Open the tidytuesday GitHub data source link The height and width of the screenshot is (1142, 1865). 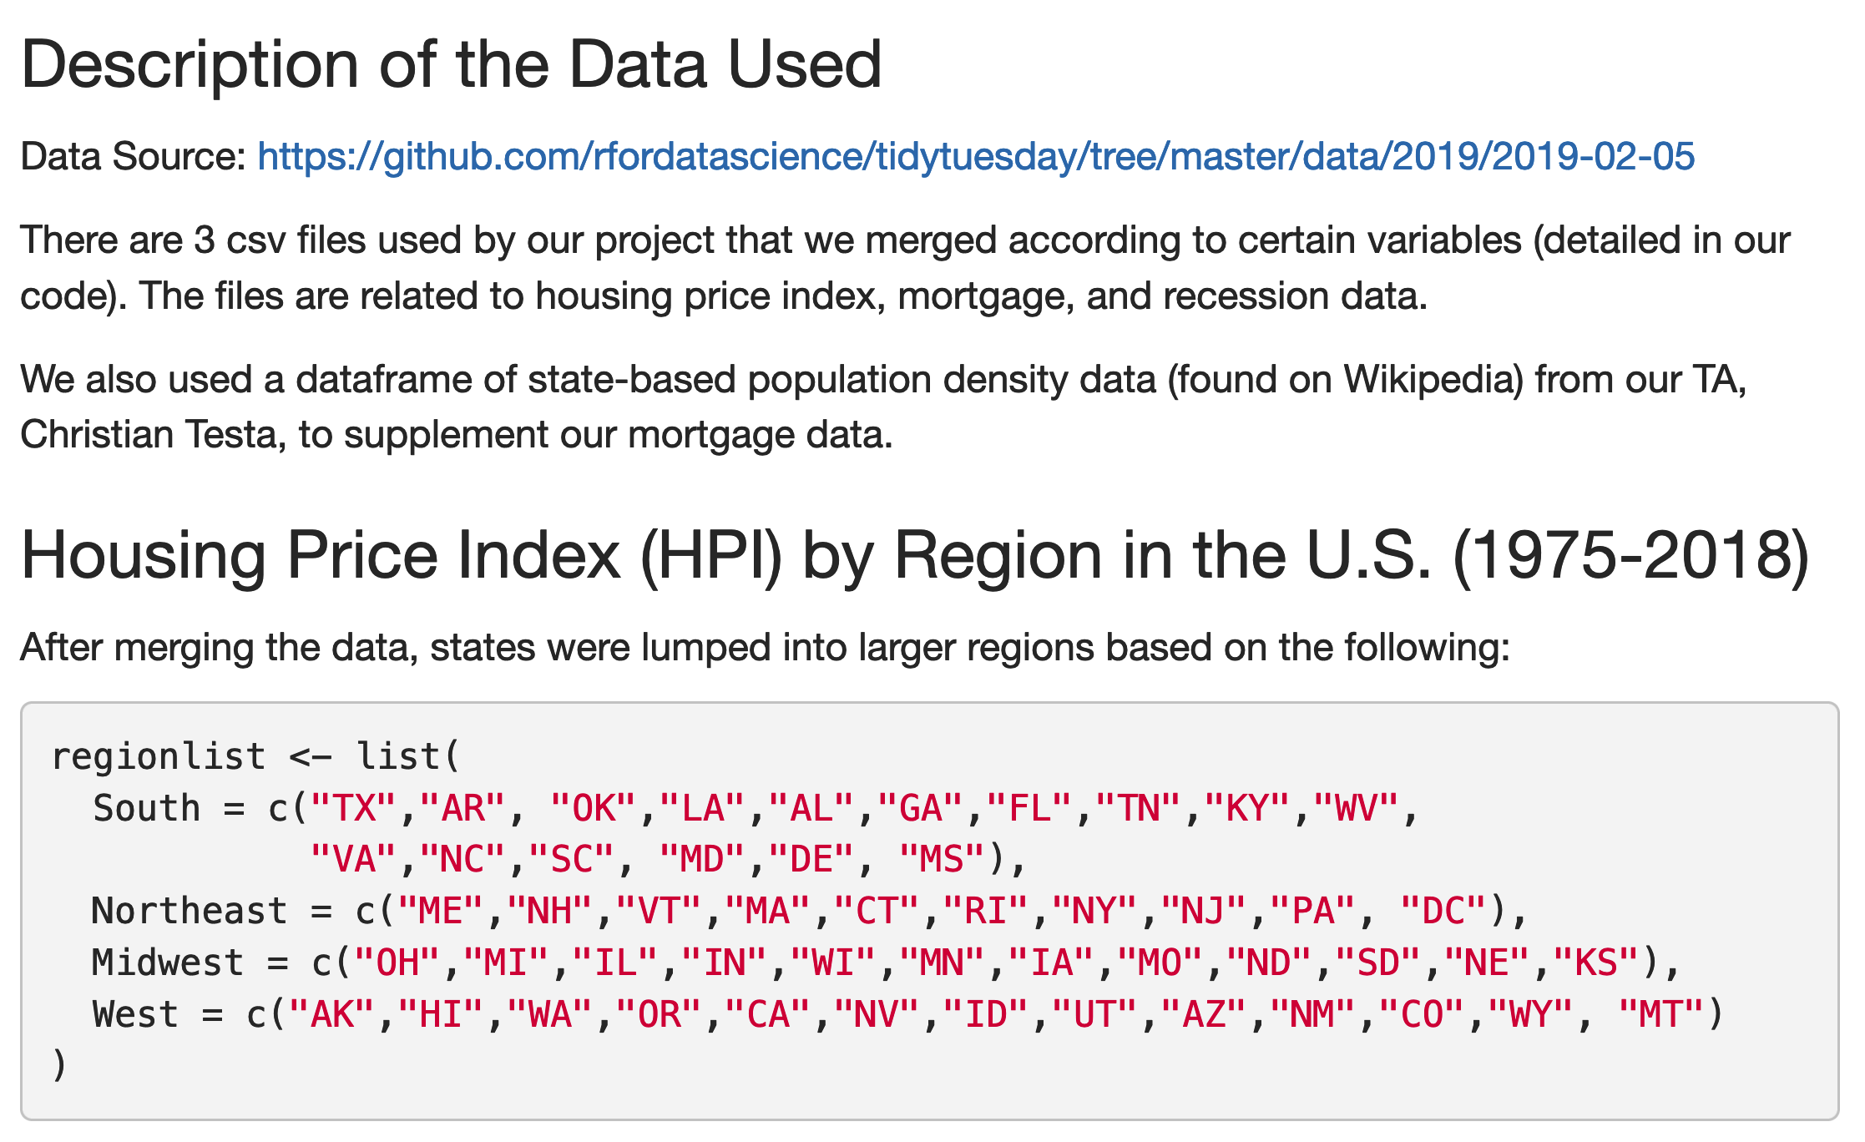(x=975, y=157)
